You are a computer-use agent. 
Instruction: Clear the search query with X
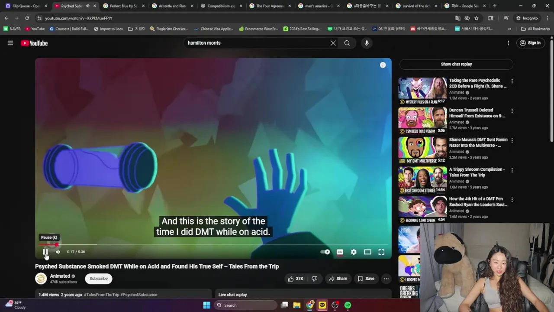tap(333, 43)
